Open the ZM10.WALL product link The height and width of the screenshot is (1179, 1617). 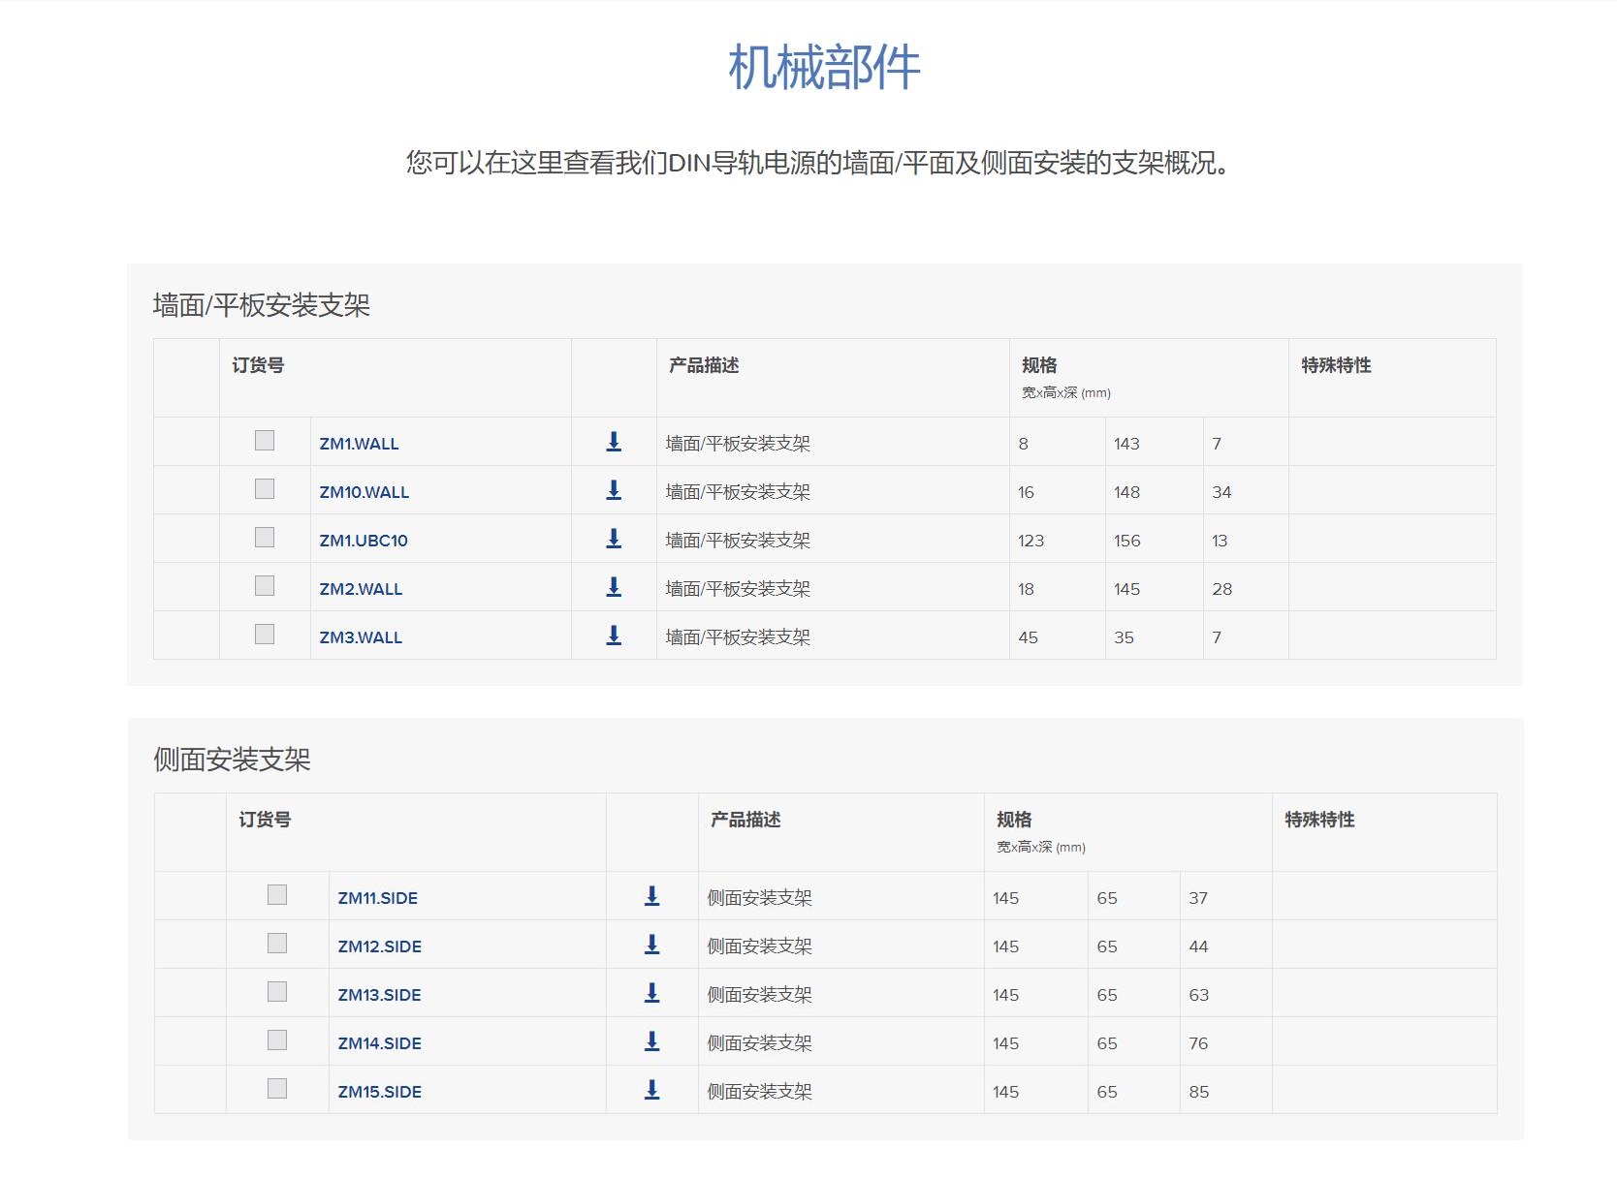(365, 492)
